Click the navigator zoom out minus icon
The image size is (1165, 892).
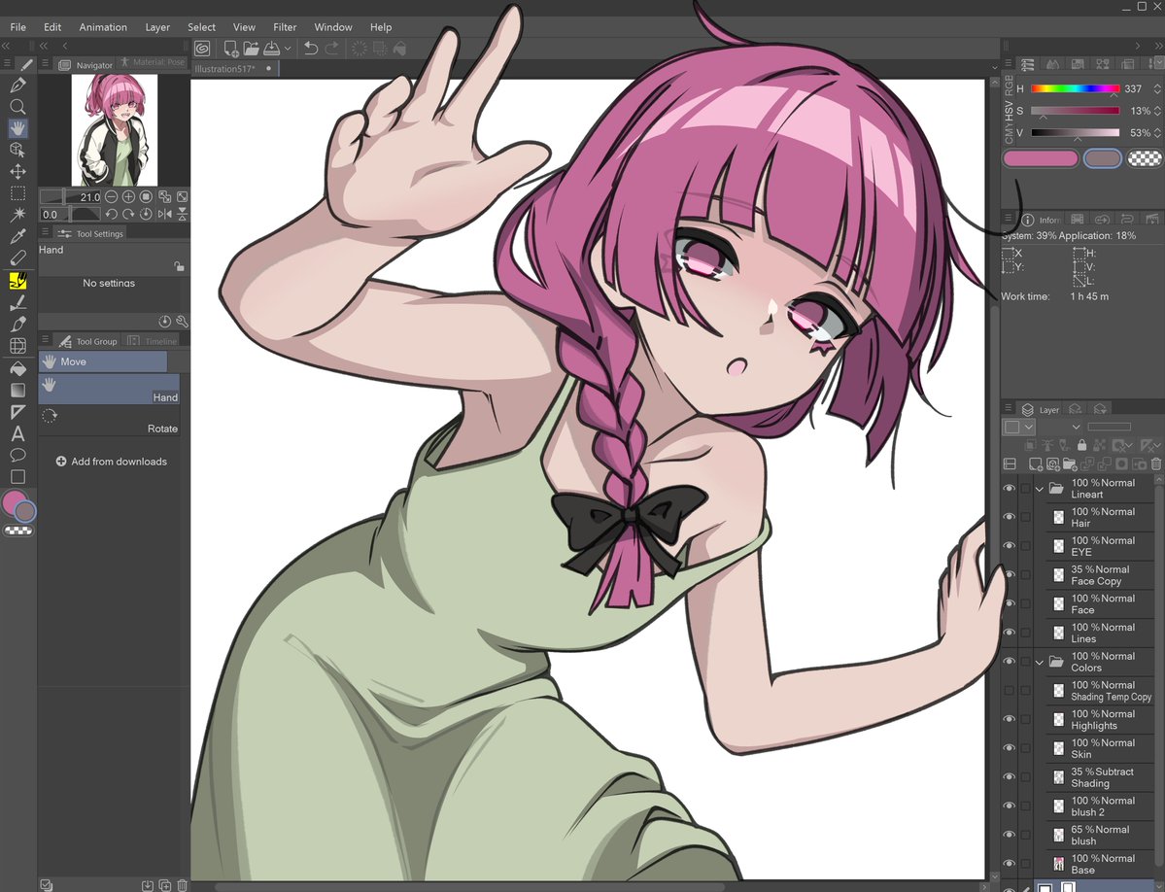111,197
